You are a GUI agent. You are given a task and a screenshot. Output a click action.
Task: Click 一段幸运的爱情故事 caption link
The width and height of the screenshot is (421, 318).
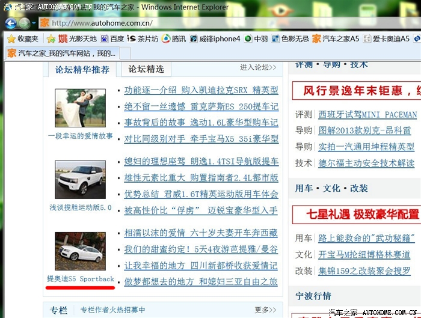coord(80,136)
